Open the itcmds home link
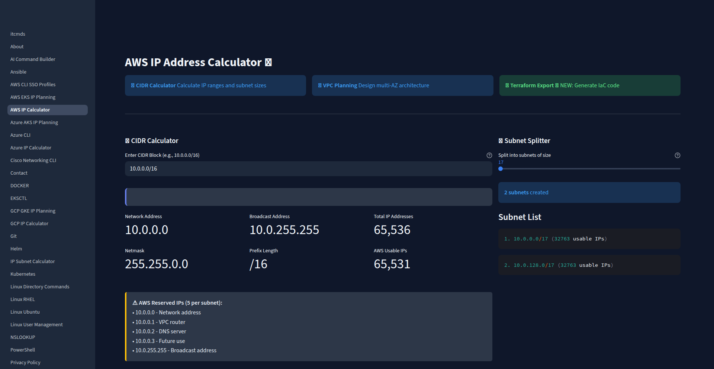Image resolution: width=714 pixels, height=369 pixels. (18, 34)
